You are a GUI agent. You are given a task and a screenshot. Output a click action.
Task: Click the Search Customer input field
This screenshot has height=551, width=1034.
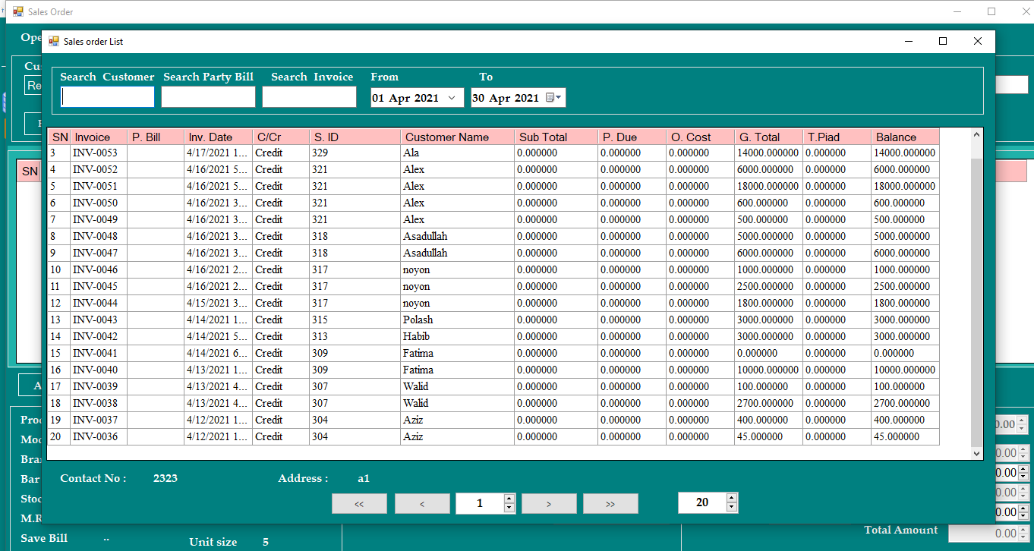[108, 97]
